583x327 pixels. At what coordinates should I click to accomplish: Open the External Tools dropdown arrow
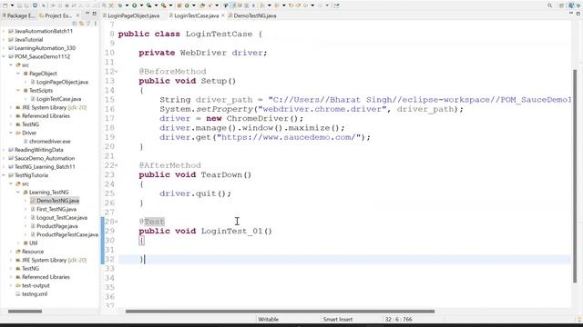(x=170, y=5)
